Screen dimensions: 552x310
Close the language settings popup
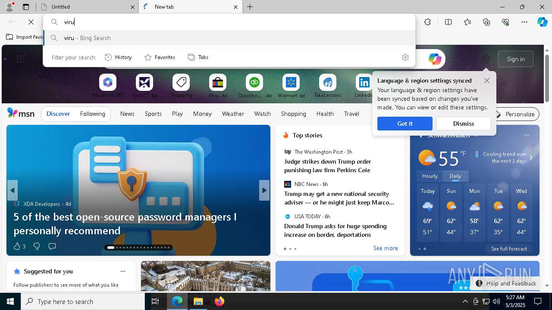click(x=486, y=81)
